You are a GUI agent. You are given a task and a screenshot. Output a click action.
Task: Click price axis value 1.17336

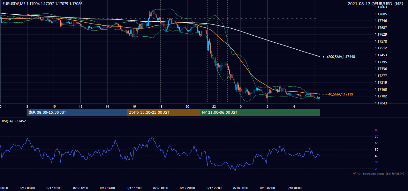[x=381, y=69]
